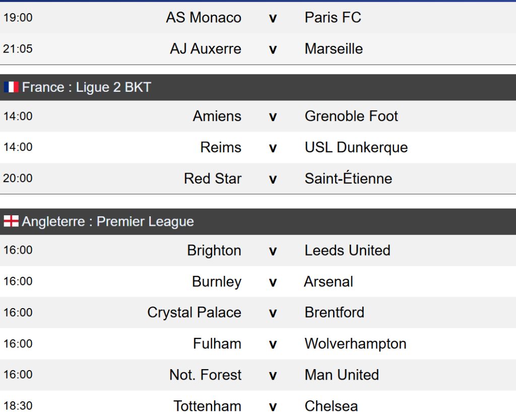Open Grenoble Foot team

click(x=351, y=116)
